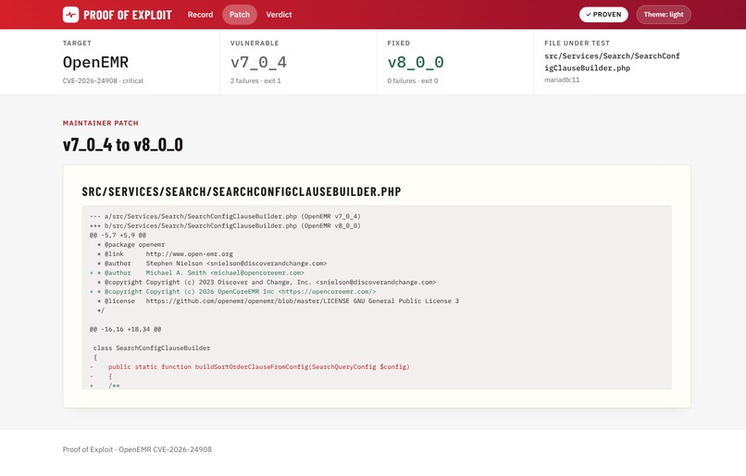
Task: Click the PROOF OF EXPLOIT brand title
Action: (128, 15)
